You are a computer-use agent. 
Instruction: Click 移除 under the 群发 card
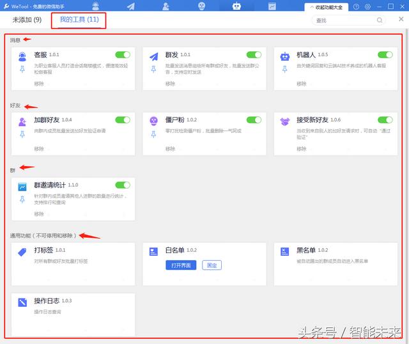click(x=170, y=84)
